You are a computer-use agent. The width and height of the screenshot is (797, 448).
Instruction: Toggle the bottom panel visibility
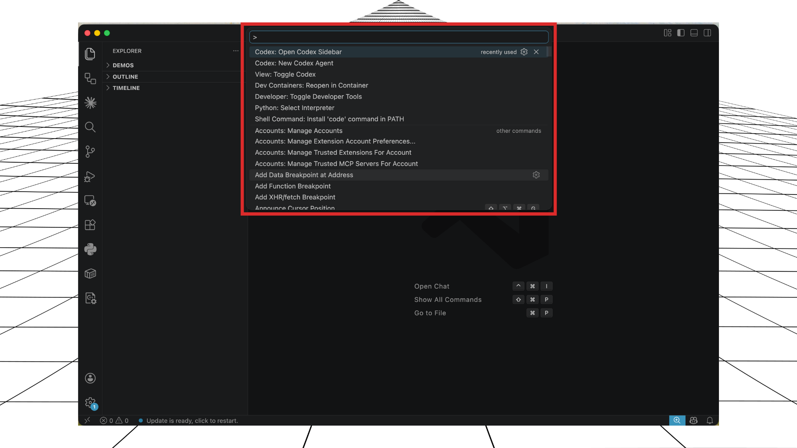pos(694,33)
